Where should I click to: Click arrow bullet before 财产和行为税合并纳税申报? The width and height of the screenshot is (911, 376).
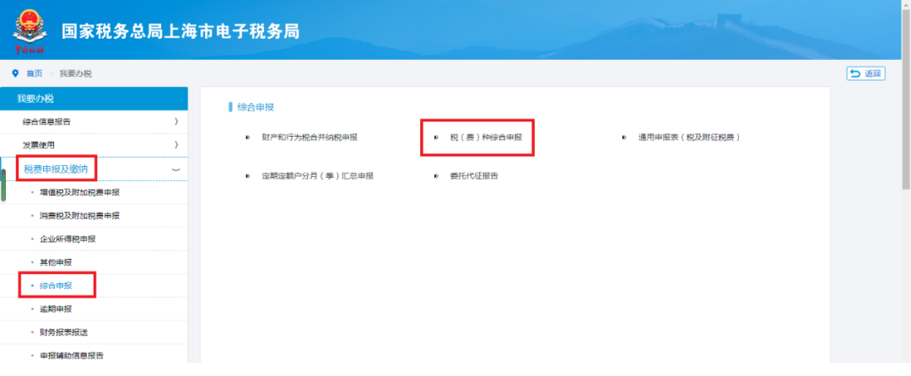click(x=247, y=137)
